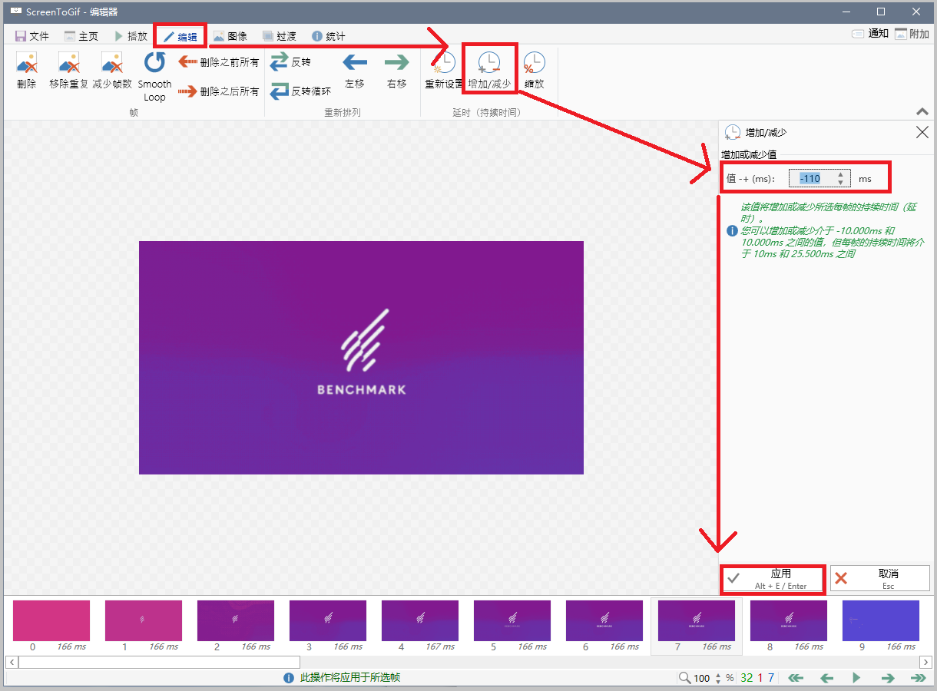The width and height of the screenshot is (937, 691).
Task: Collapse the ribbon with the chevron arrow
Action: pos(922,111)
